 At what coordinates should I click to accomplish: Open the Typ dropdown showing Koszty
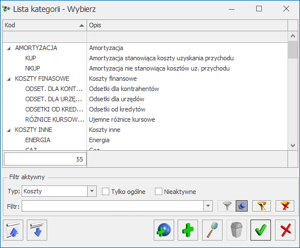pos(92,191)
